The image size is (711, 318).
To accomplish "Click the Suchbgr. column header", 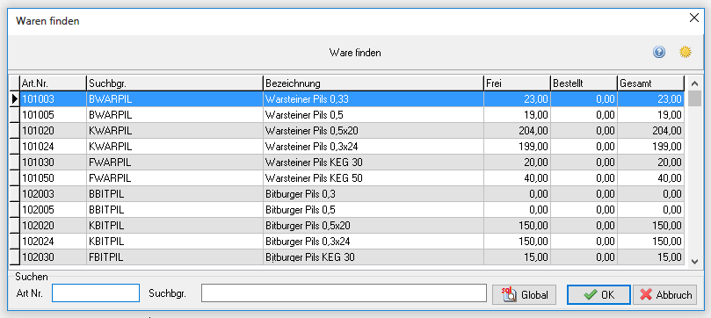I will point(175,83).
